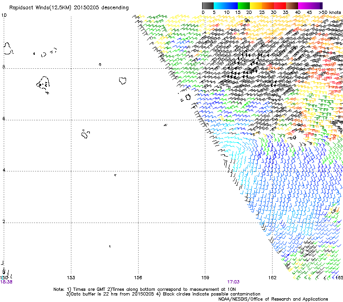Click the '40' knots legend number
This screenshot has height=302, width=343.
coord(298,12)
